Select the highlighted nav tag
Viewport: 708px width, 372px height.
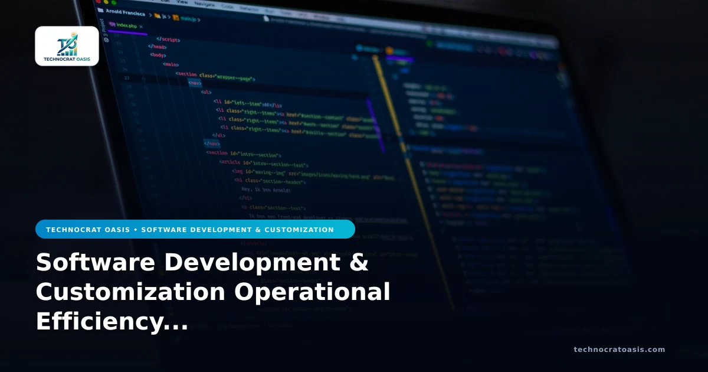click(195, 83)
